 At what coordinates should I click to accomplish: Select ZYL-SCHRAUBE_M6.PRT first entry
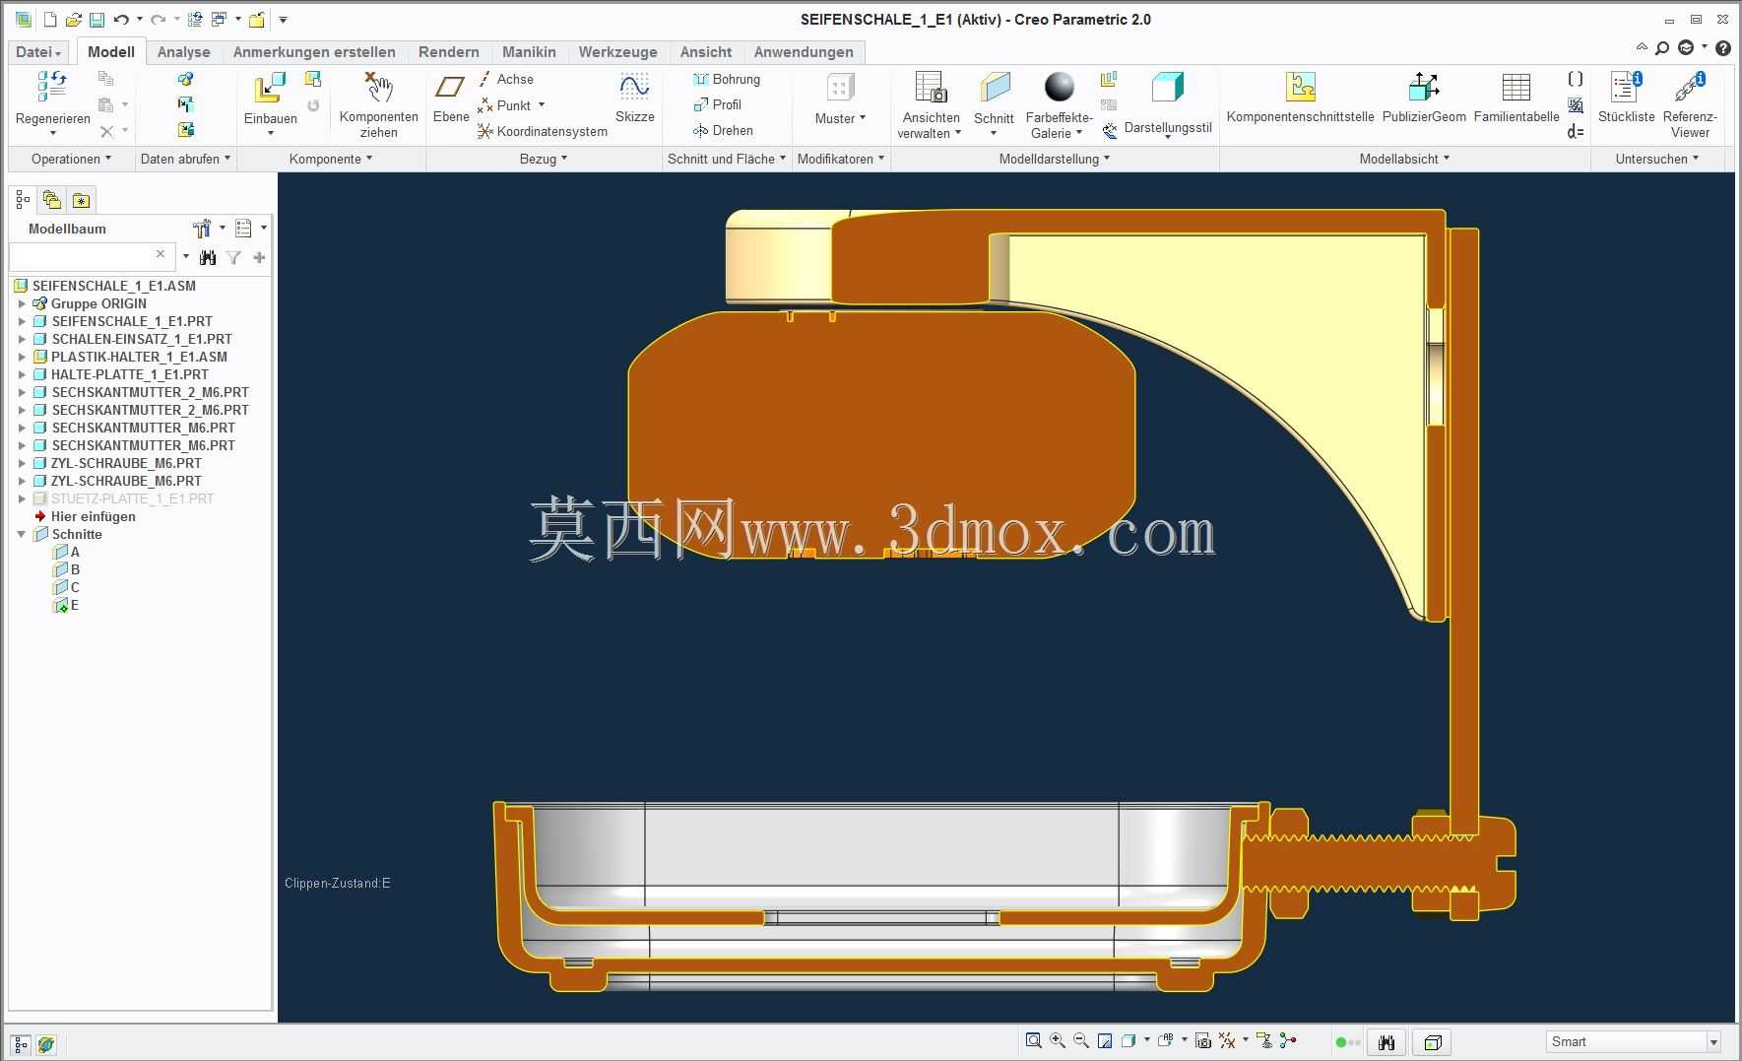pyautogui.click(x=126, y=463)
